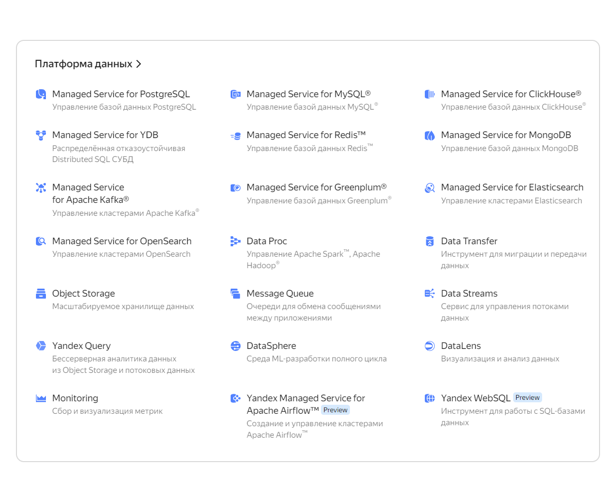Click 'Визуализация и анализ данных' text
The width and height of the screenshot is (616, 502).
click(x=500, y=358)
